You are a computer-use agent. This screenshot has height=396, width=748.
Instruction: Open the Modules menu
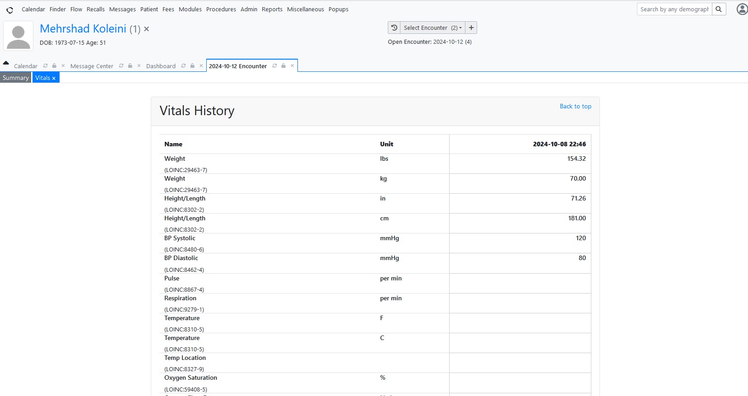pyautogui.click(x=190, y=9)
